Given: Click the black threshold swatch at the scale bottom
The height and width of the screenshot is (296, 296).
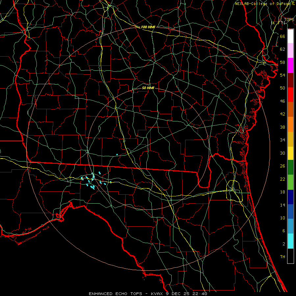Looking at the screenshot, I should click(290, 256).
